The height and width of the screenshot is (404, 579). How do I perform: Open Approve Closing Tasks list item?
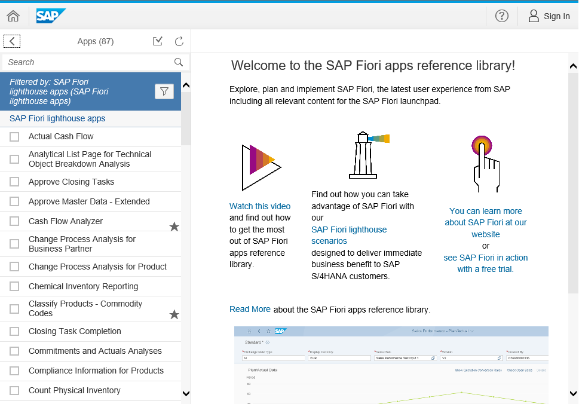click(x=90, y=182)
